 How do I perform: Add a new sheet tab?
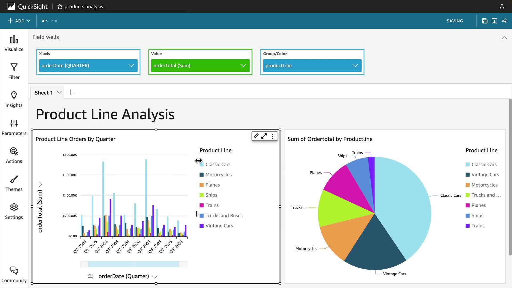point(71,92)
